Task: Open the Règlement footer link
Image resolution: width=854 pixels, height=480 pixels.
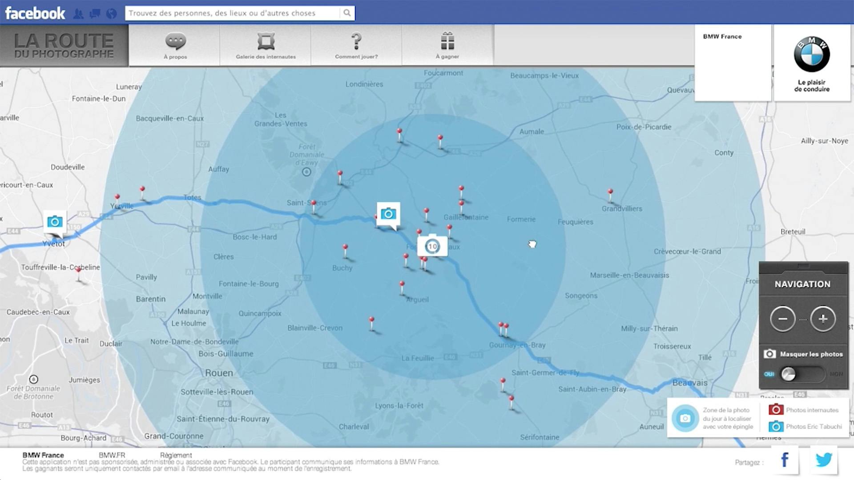Action: pyautogui.click(x=176, y=455)
